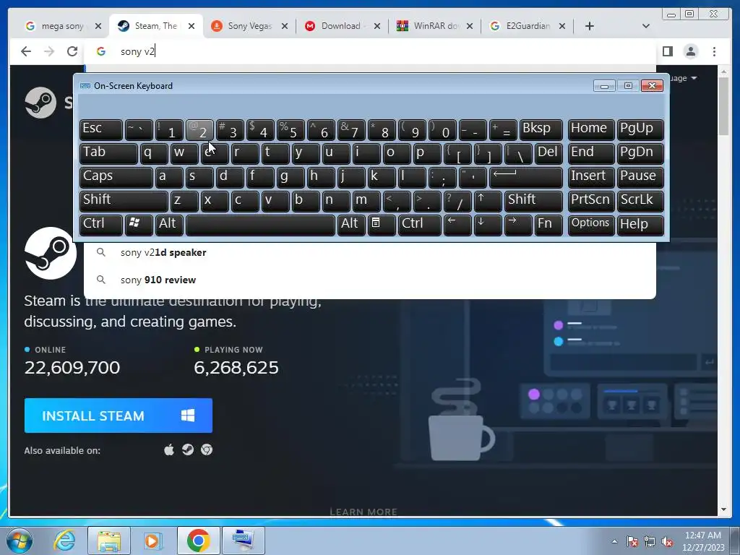Open Chrome three-dot menu
Viewport: 740px width, 555px height.
714,51
